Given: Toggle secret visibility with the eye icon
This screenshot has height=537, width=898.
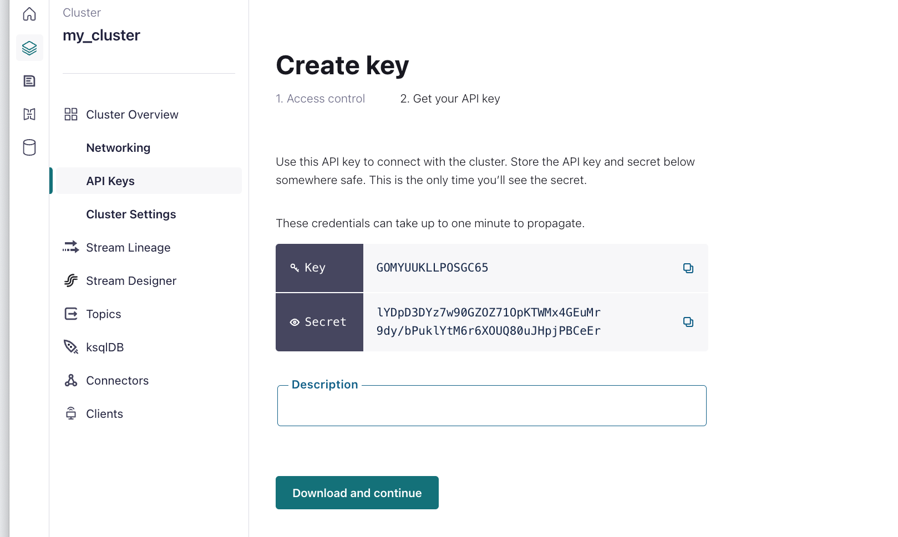Looking at the screenshot, I should pyautogui.click(x=295, y=321).
